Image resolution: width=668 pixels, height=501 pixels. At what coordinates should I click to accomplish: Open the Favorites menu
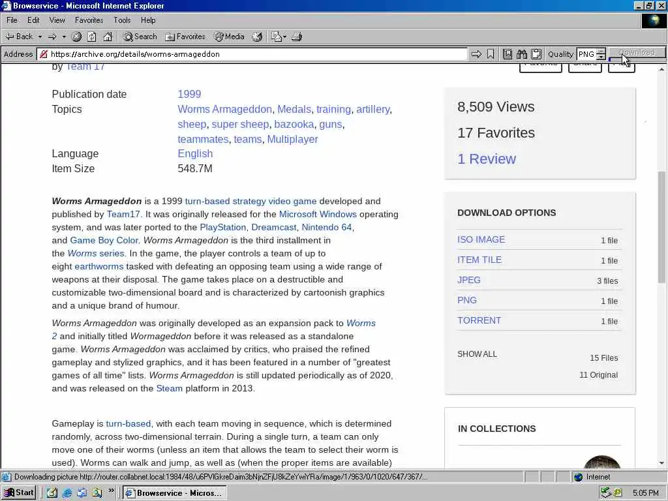(89, 20)
